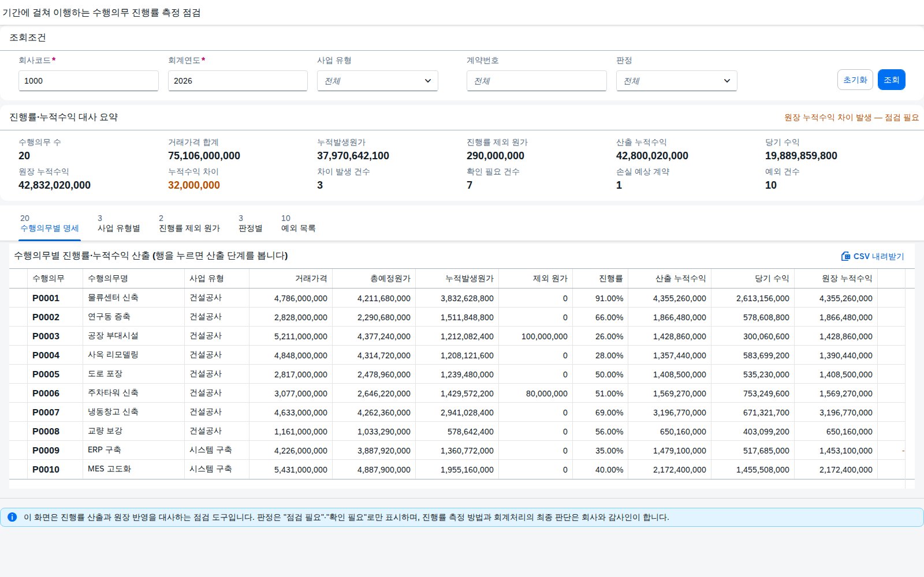Click the 수행의무명 column header
The width and height of the screenshot is (924, 577).
[134, 278]
